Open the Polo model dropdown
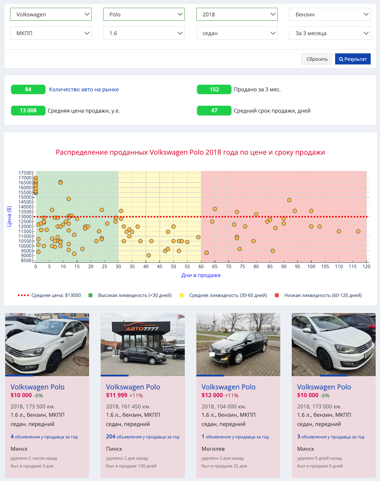The height and width of the screenshot is (481, 380). [x=144, y=14]
